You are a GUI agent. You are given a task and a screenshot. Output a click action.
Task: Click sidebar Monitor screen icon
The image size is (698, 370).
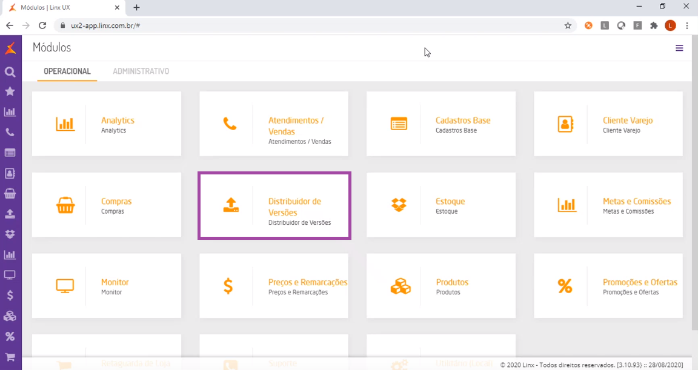click(10, 275)
